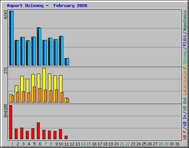This screenshot has width=189, height=148.
Task: Click the red kilobytes bar for day 6
Action: coord(38,131)
